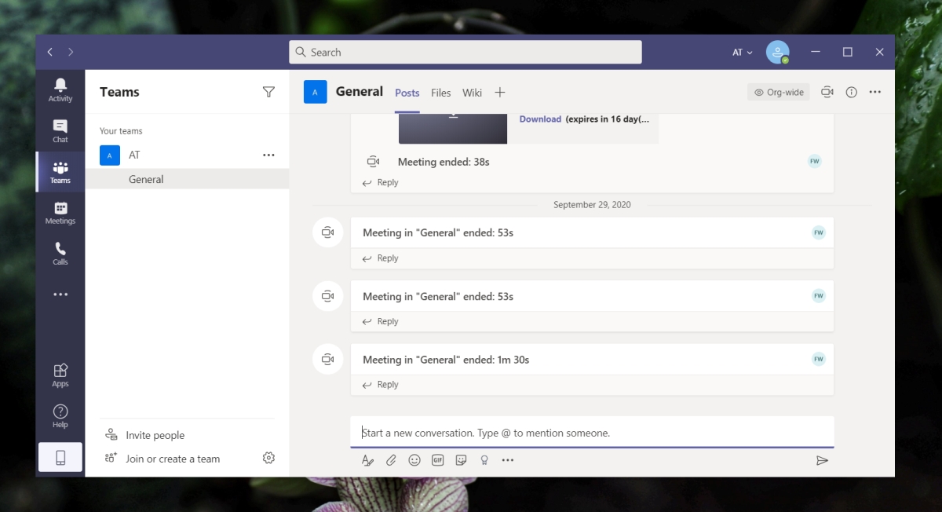Switch to the Files tab
The width and height of the screenshot is (942, 512).
point(440,92)
